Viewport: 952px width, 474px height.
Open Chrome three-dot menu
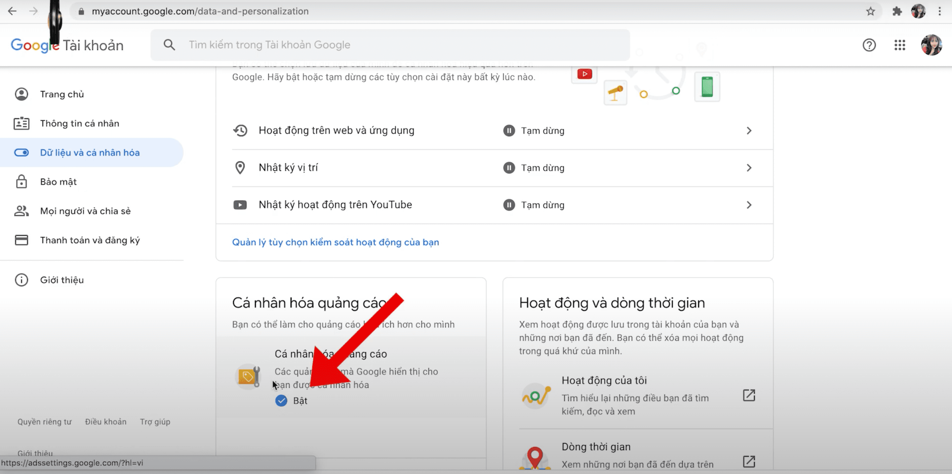click(x=939, y=12)
